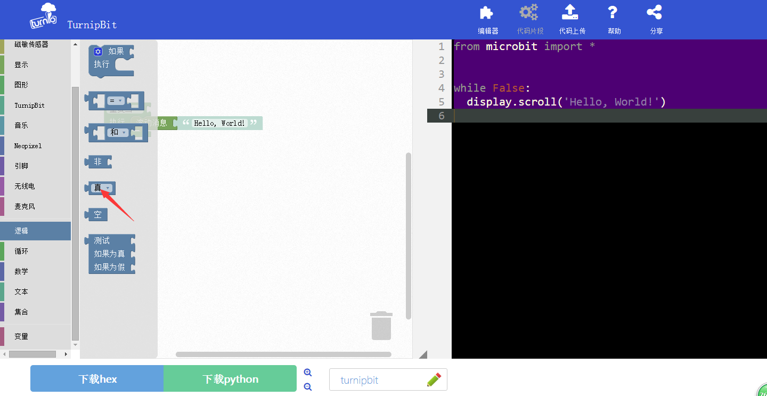Pick the 如果 执行 block
767x396 pixels.
[111, 61]
